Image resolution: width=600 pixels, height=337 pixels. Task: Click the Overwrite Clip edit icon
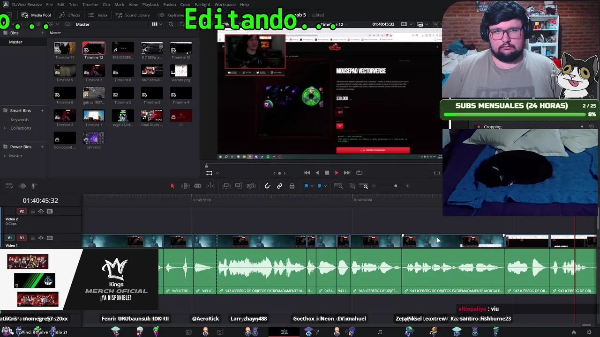coord(239,186)
